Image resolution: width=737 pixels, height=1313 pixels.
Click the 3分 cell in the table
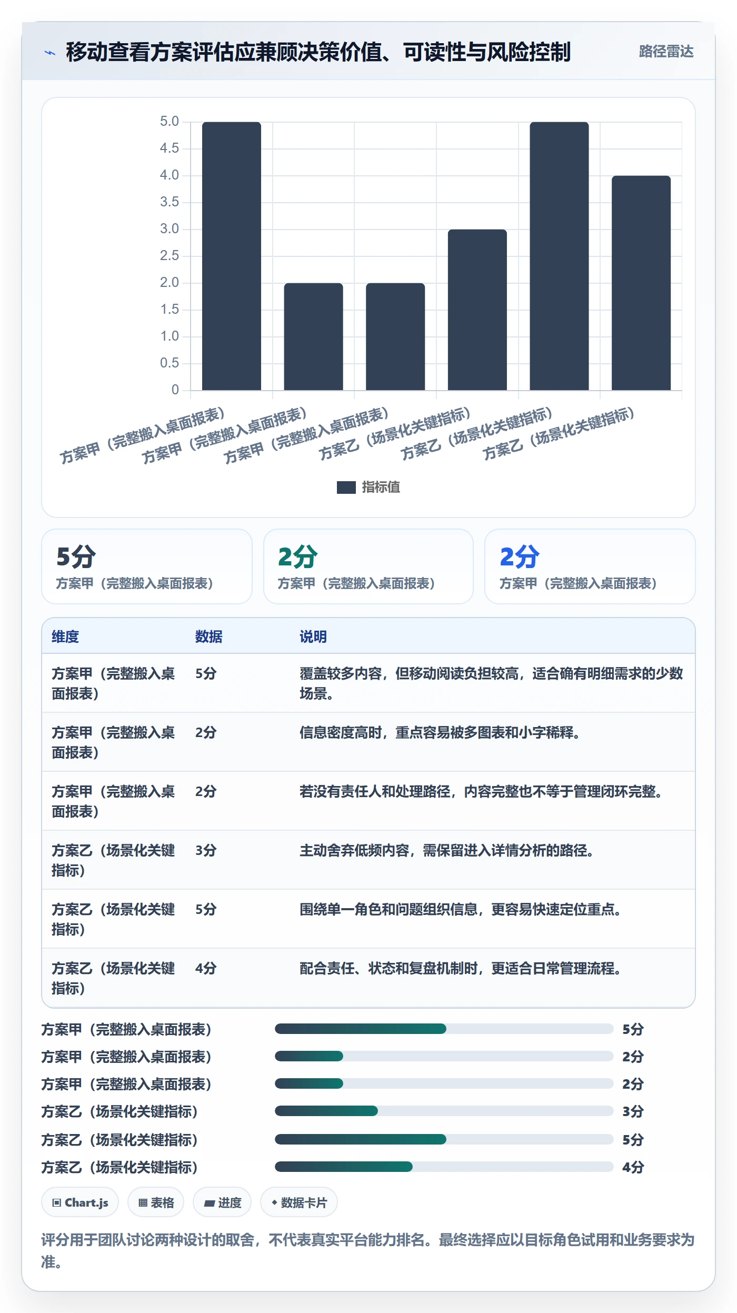pyautogui.click(x=206, y=851)
